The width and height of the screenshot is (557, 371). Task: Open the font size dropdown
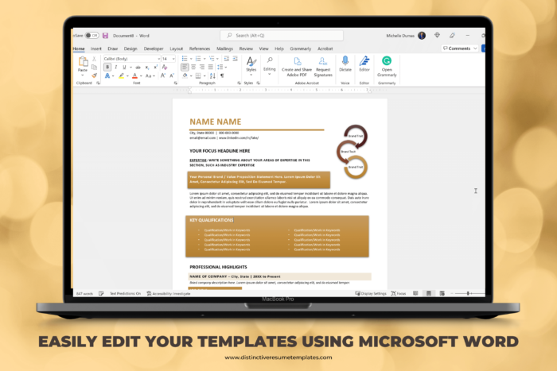169,58
